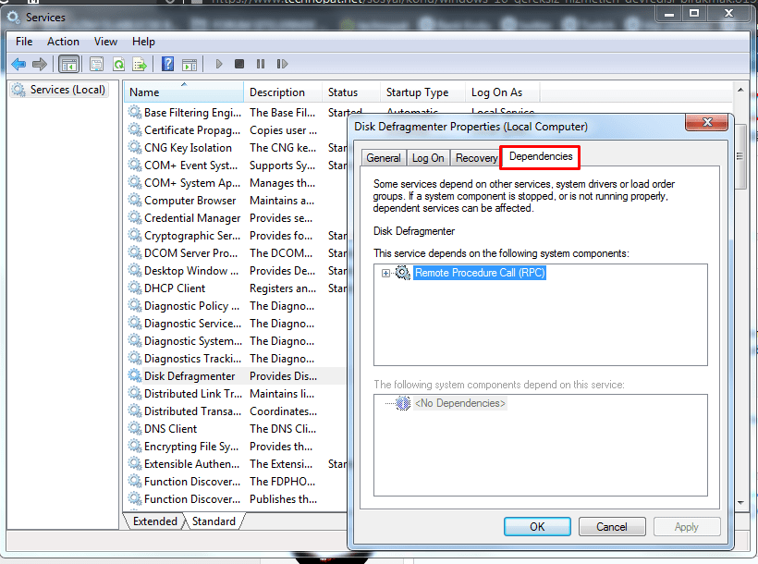This screenshot has width=758, height=564.
Task: Select the Dependencies tab
Action: point(541,157)
